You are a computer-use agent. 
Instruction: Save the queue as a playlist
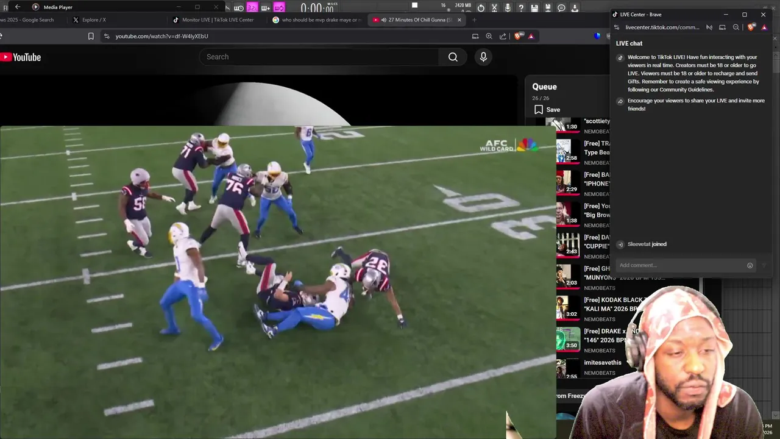[547, 110]
